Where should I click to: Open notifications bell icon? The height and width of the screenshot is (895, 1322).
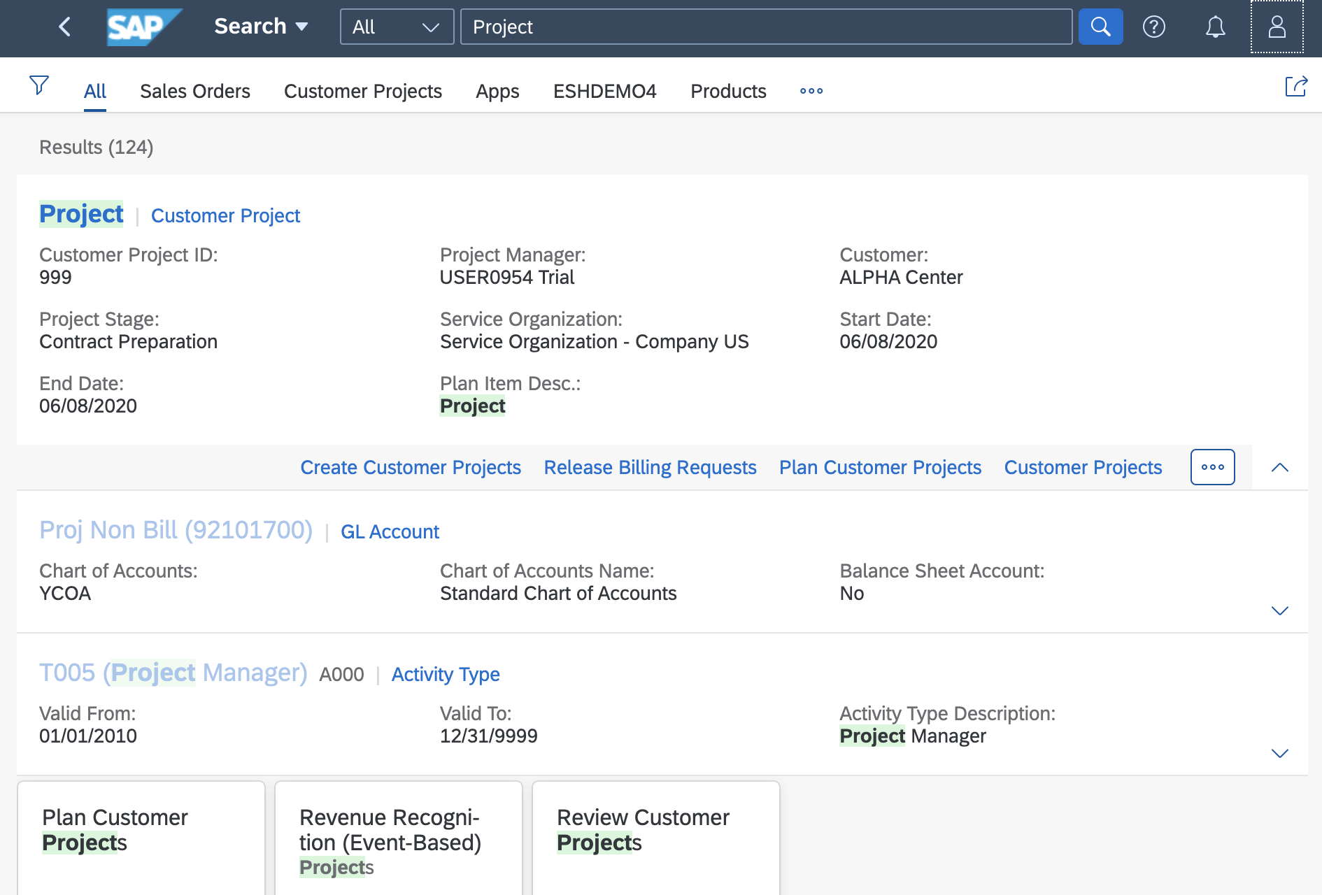pyautogui.click(x=1216, y=27)
